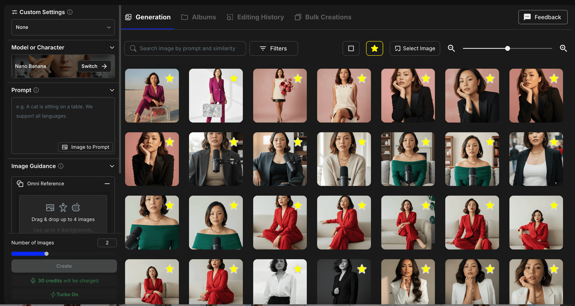Click the zoom in magnifier icon
Image resolution: width=575 pixels, height=306 pixels.
coord(563,48)
